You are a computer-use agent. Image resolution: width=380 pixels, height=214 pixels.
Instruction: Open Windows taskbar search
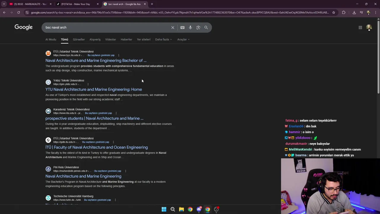pos(172,209)
